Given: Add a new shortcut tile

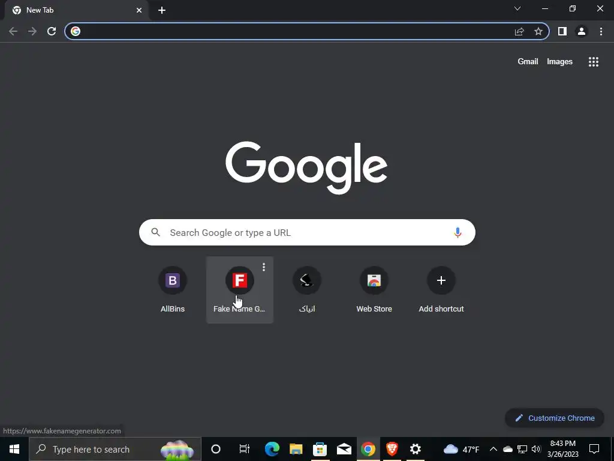Looking at the screenshot, I should [441, 290].
